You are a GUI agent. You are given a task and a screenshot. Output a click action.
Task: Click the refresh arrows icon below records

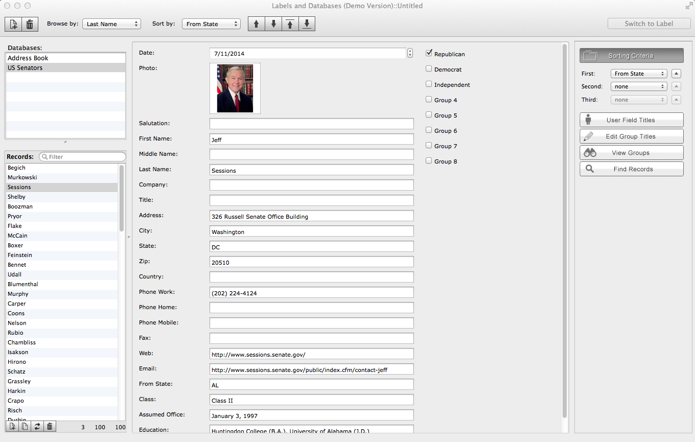point(37,427)
